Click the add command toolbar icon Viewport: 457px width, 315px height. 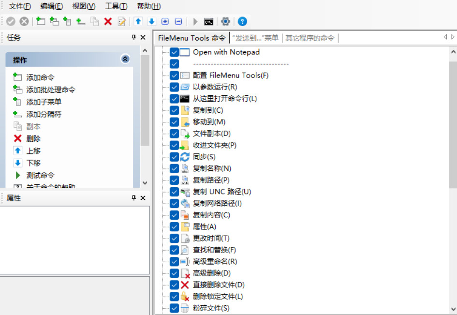(x=41, y=21)
